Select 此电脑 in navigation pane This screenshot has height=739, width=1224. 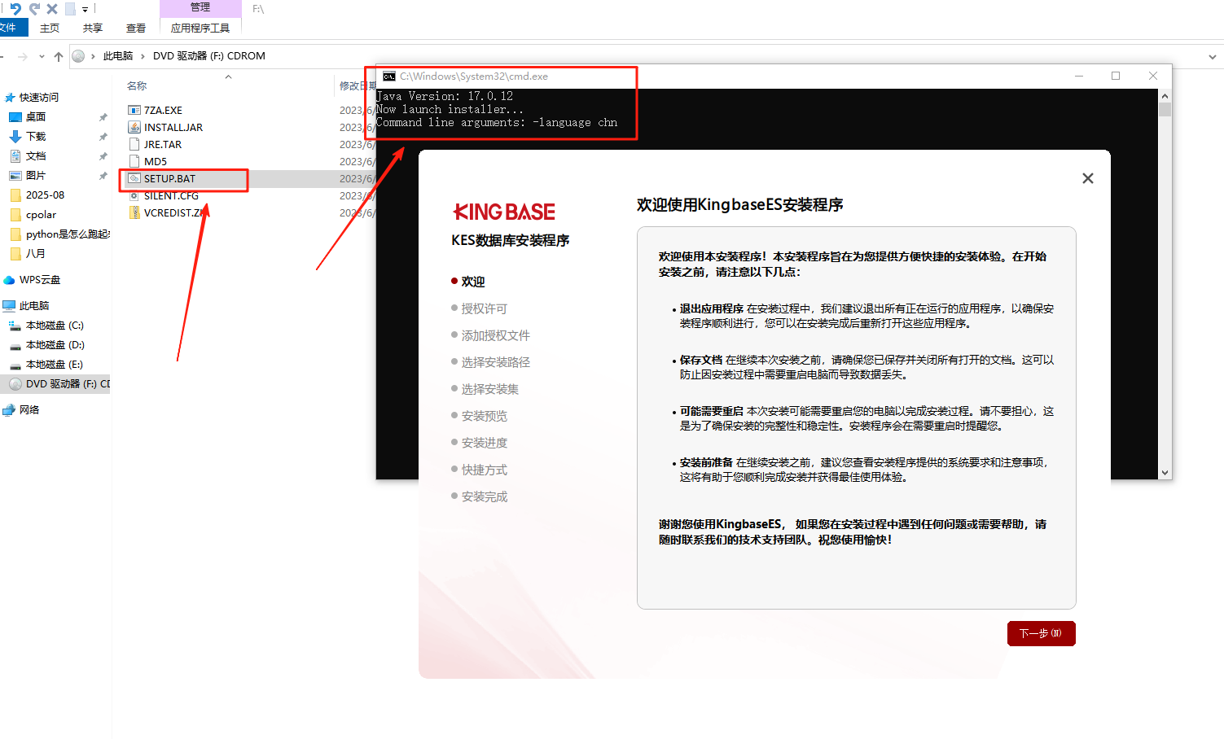pyautogui.click(x=34, y=305)
